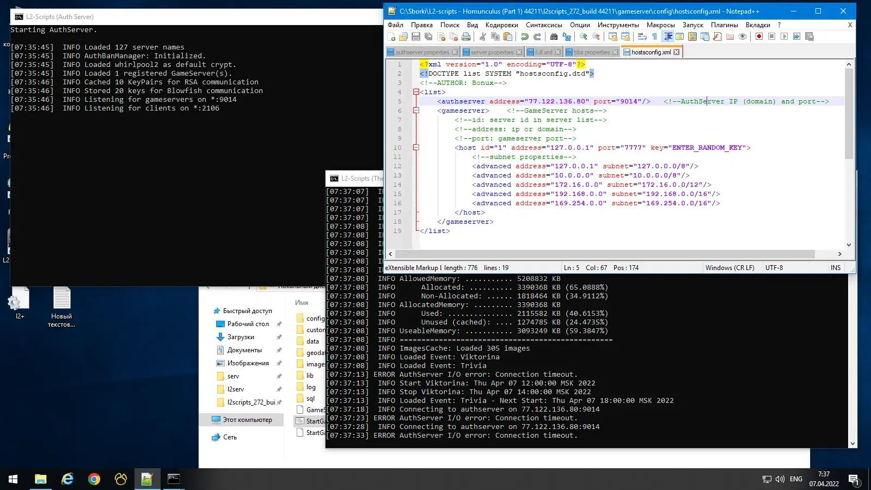
Task: Click the game server console's scroll-down arrow
Action: coord(852,444)
